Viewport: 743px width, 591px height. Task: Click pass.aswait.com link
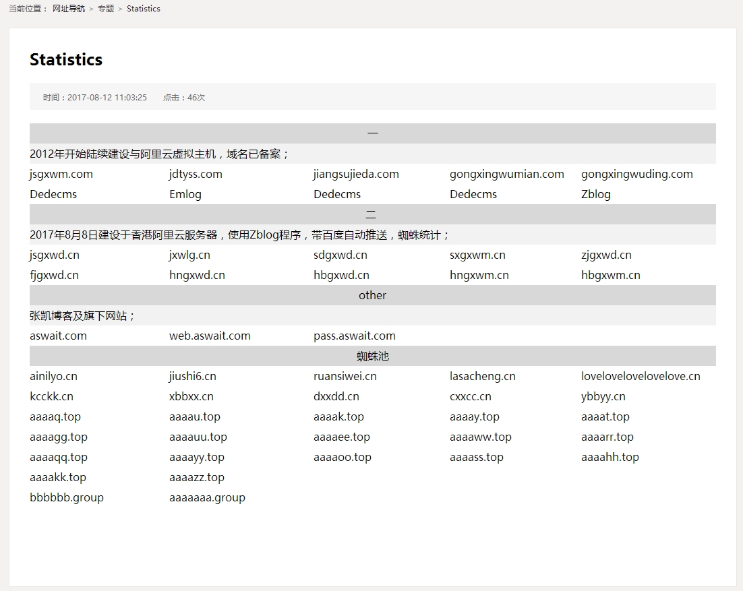tap(354, 336)
